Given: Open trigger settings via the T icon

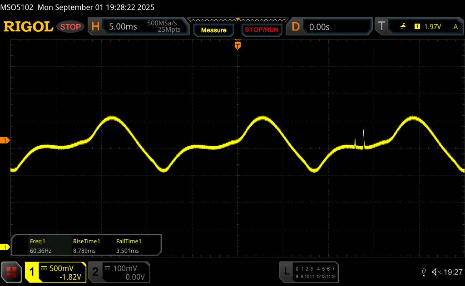Looking at the screenshot, I should point(381,27).
